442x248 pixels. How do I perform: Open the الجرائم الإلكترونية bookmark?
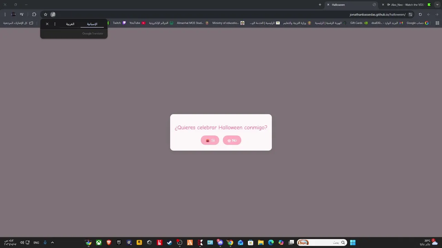point(161,23)
